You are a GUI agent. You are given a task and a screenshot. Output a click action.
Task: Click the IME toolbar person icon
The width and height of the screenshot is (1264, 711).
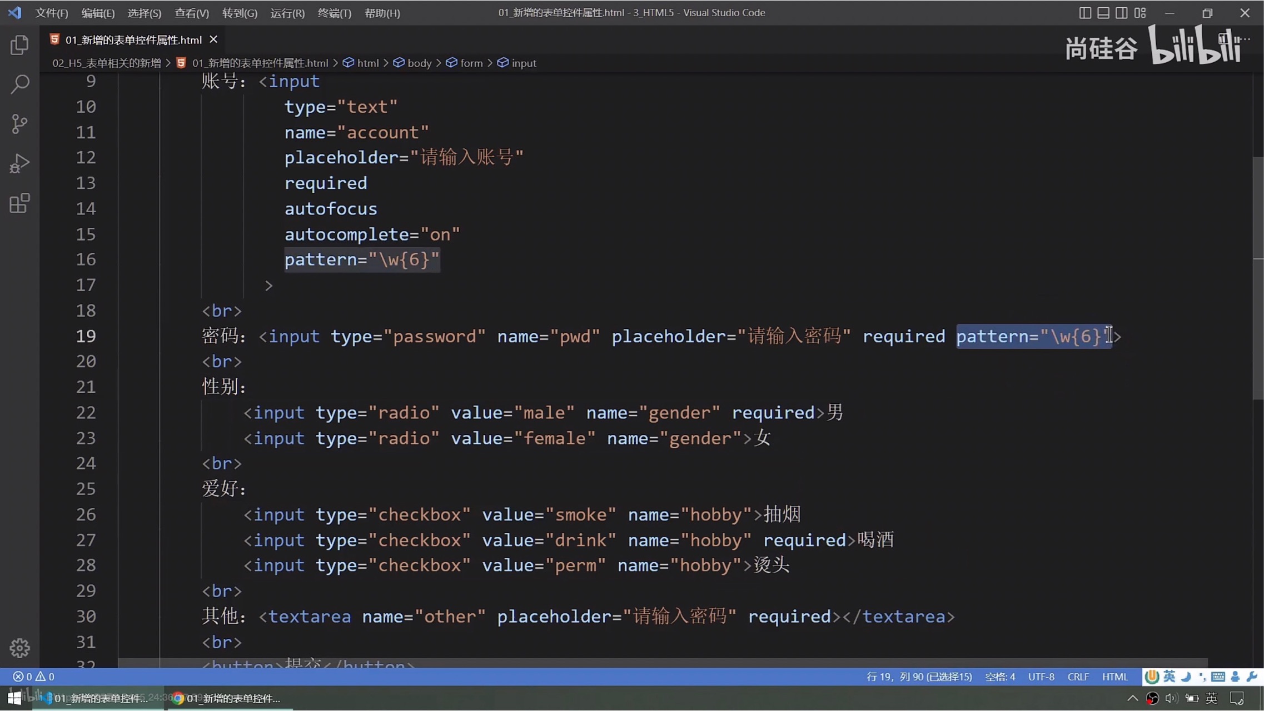(1235, 676)
